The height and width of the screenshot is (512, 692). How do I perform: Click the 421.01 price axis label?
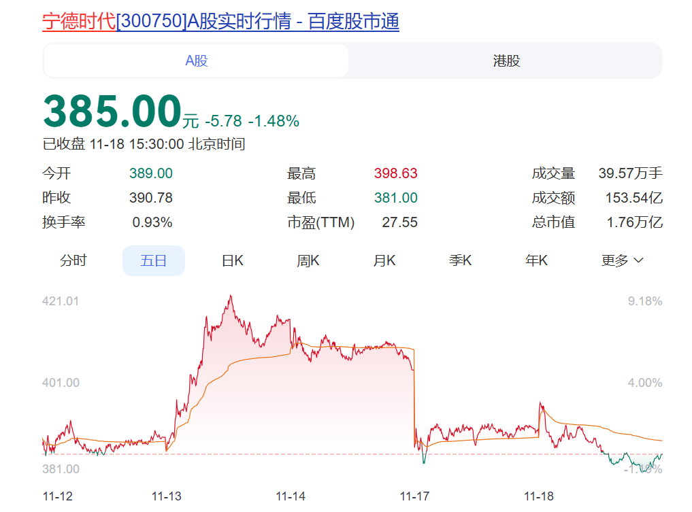(x=61, y=301)
